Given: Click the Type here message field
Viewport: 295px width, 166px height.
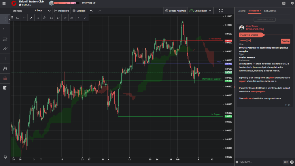Looking at the screenshot, I should point(256,162).
